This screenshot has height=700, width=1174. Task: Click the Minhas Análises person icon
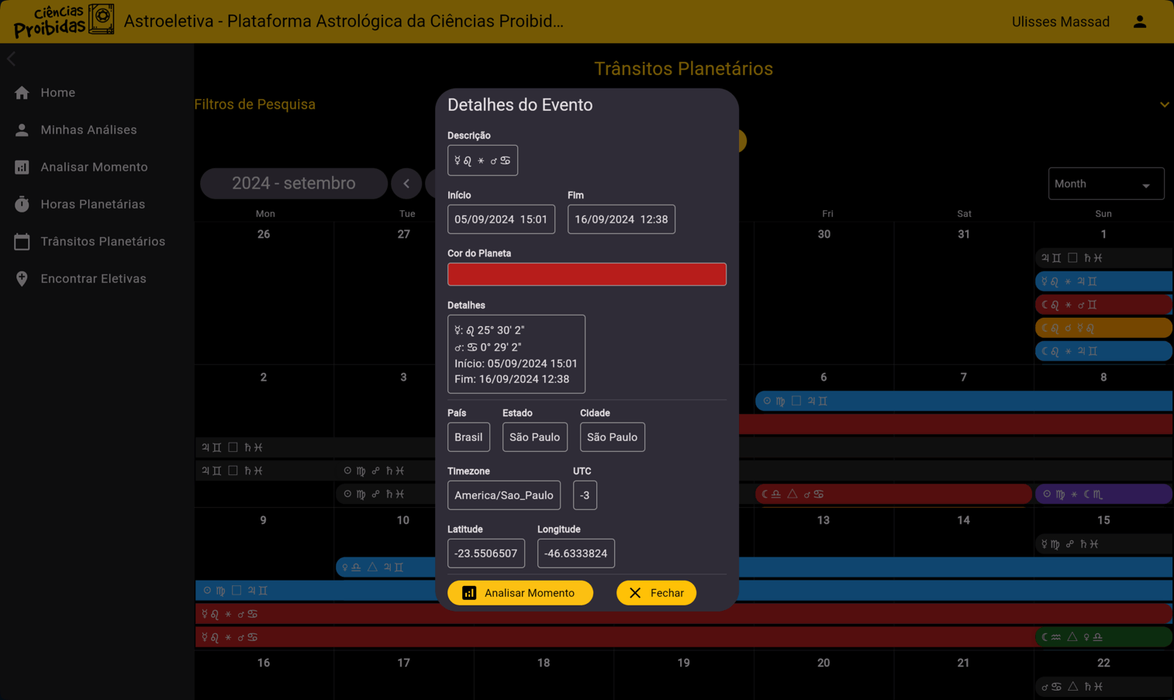22,130
